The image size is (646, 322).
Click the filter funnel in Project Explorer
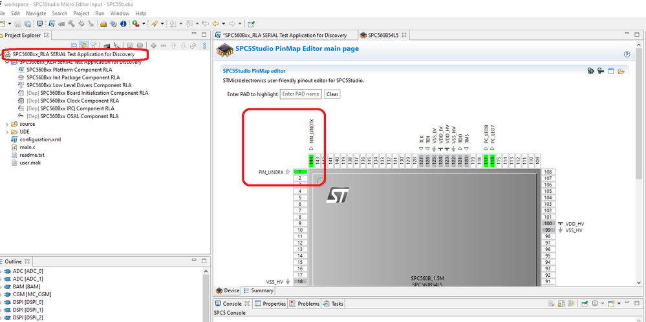point(94,45)
